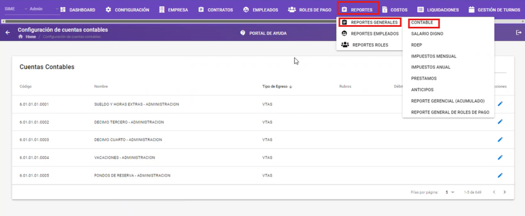
Task: Open the CONFIGURACIÓN menu
Action: 127,10
